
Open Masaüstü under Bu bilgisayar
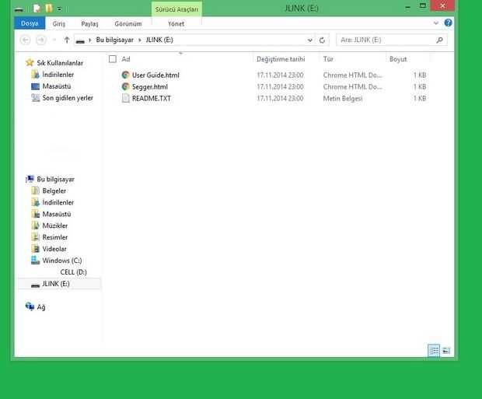[57, 214]
